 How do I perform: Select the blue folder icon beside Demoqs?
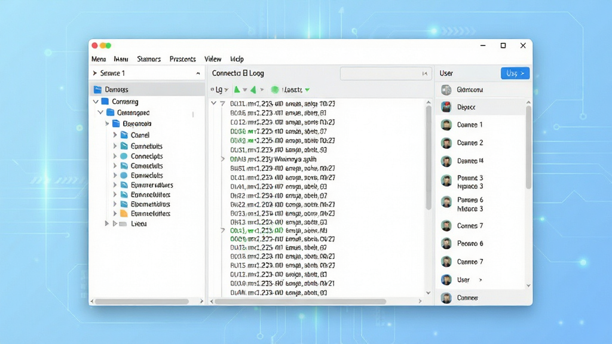(97, 90)
